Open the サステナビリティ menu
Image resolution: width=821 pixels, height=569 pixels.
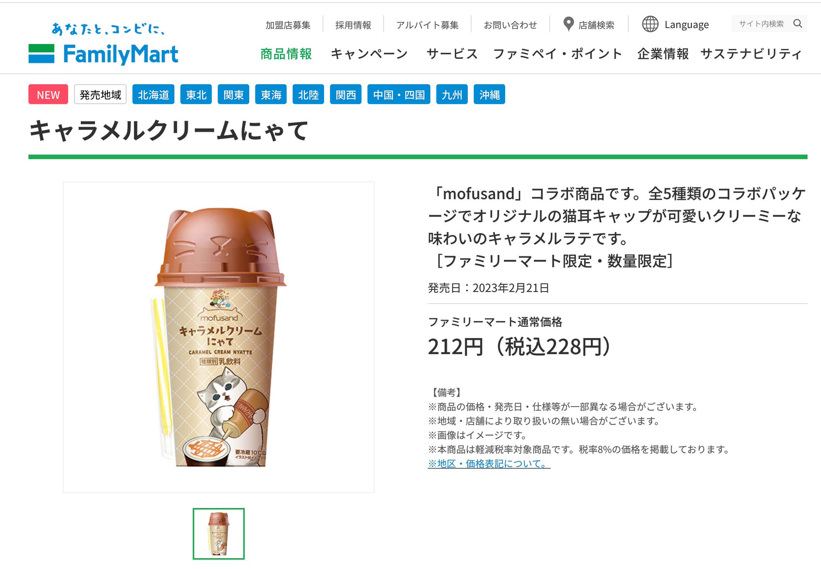pyautogui.click(x=751, y=54)
